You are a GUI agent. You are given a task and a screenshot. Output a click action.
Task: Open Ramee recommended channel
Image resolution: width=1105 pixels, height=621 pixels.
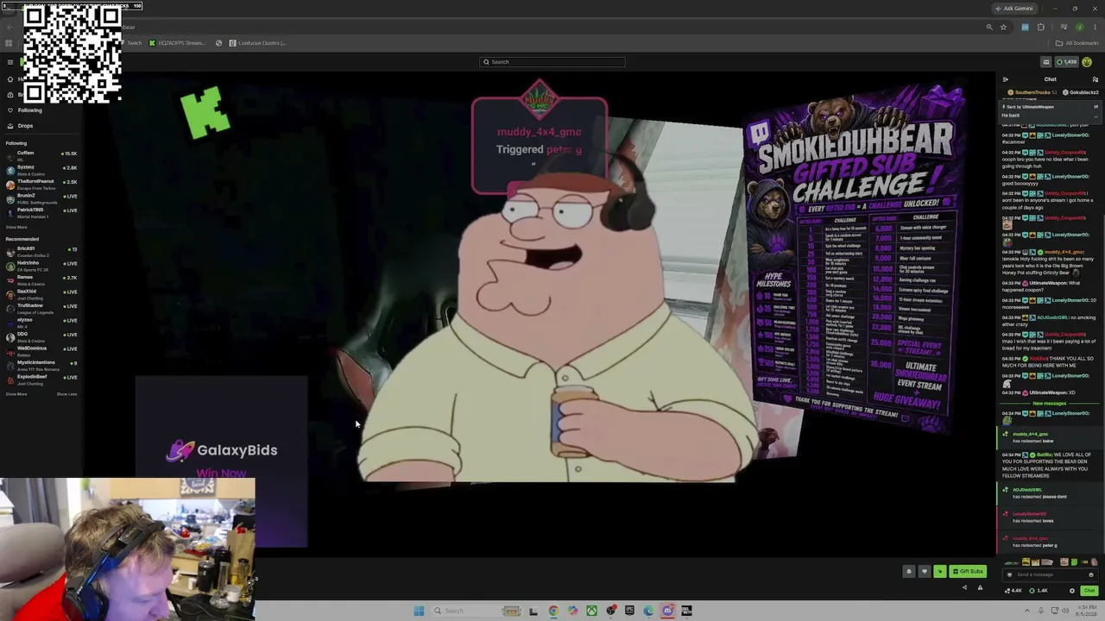[41, 279]
